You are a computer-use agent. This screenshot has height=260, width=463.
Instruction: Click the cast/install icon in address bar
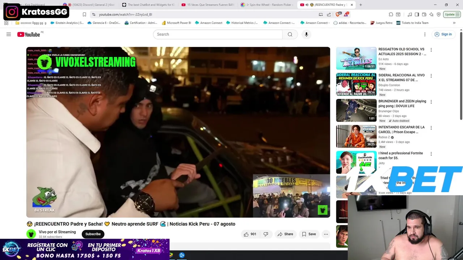(320, 14)
